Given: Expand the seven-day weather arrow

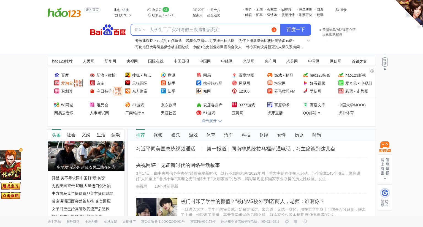Looking at the screenshot, I should coord(130,15).
